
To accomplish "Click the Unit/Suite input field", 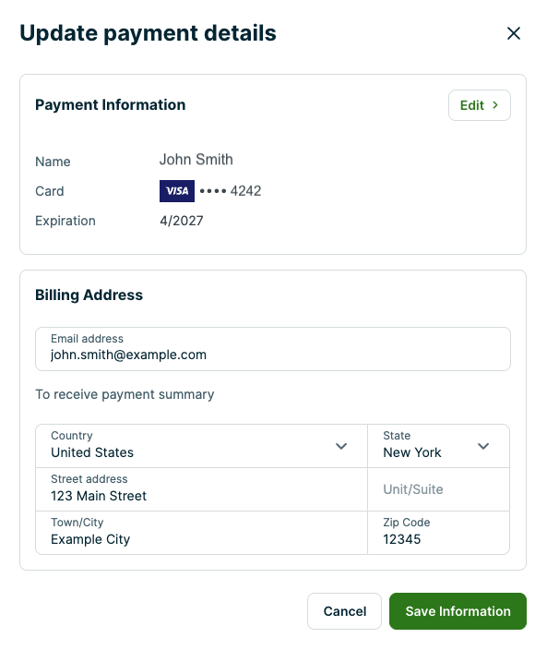I will (438, 489).
